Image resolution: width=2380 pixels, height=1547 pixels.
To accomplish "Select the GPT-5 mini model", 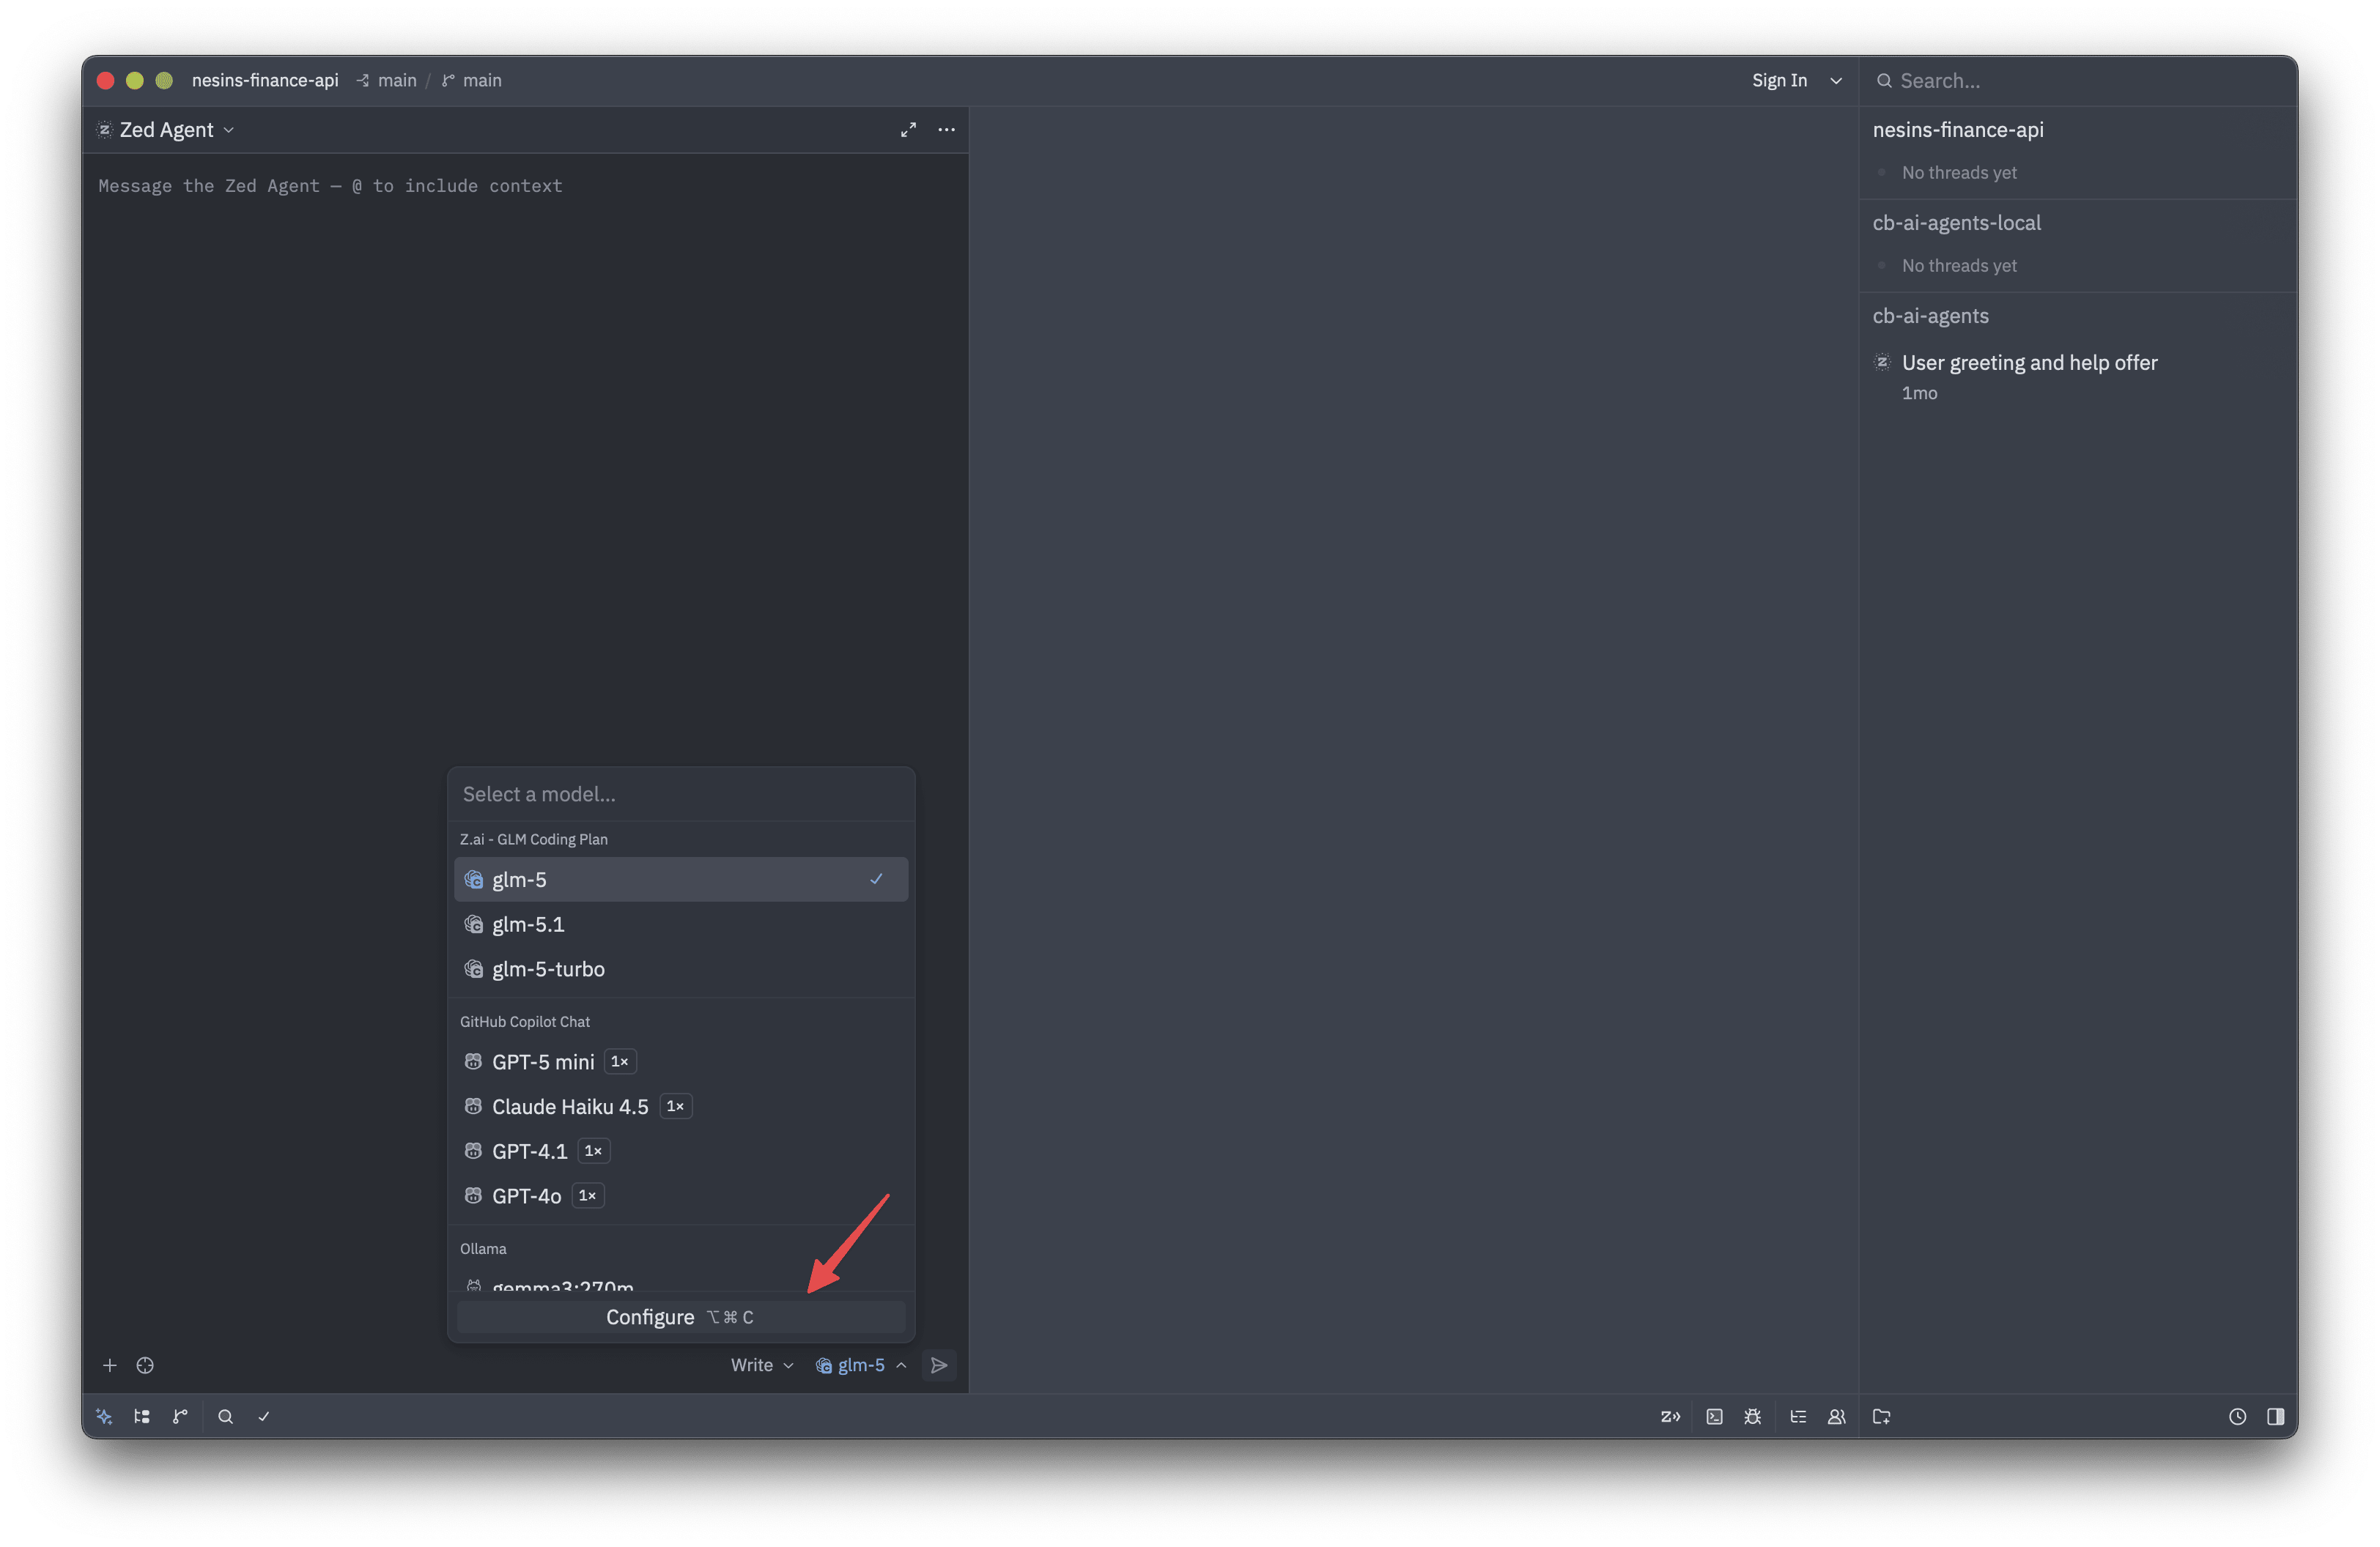I will (681, 1061).
